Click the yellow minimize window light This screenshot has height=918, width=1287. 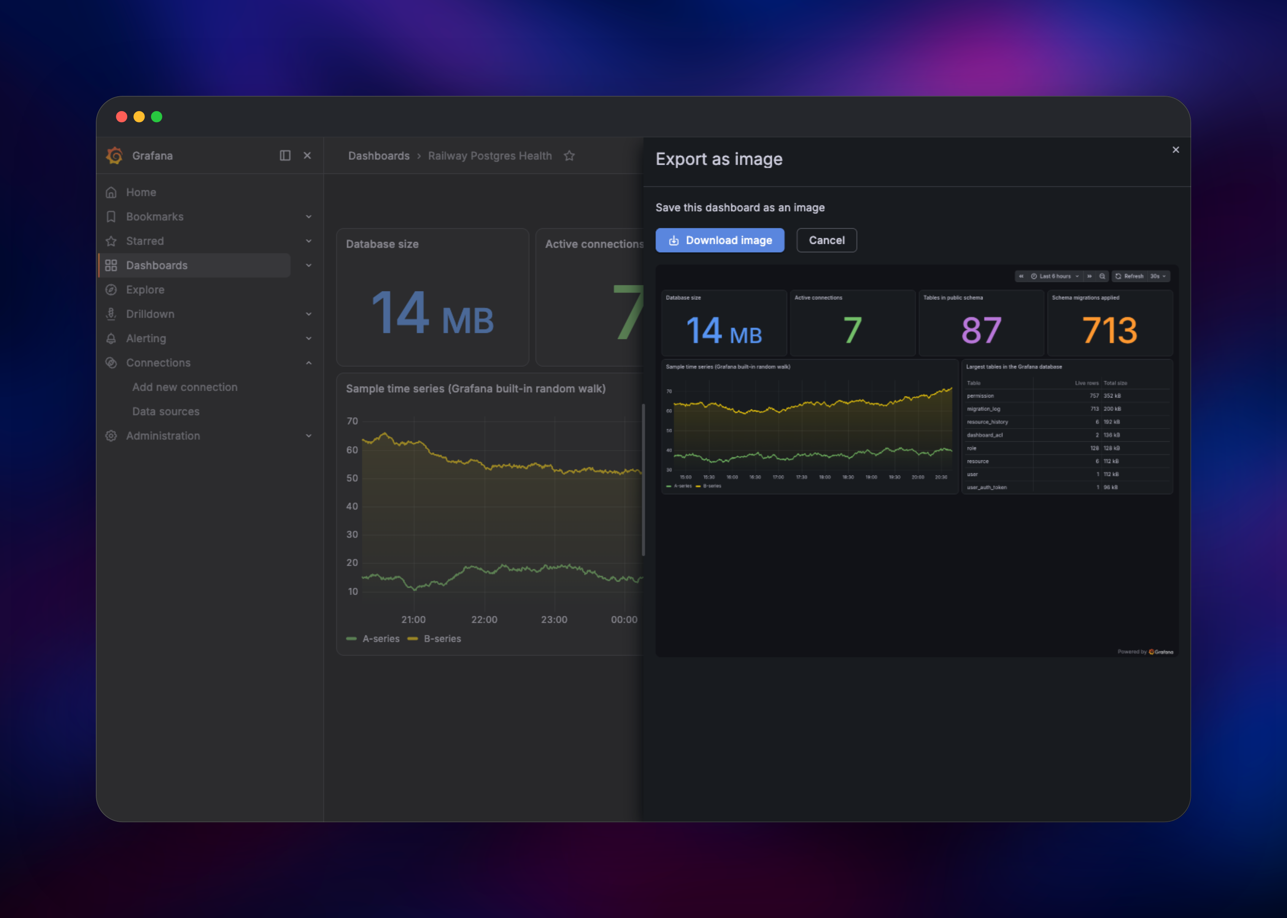(139, 116)
